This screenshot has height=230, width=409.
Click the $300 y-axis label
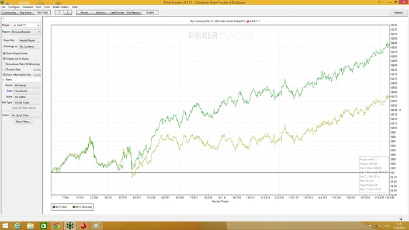[x=394, y=39]
